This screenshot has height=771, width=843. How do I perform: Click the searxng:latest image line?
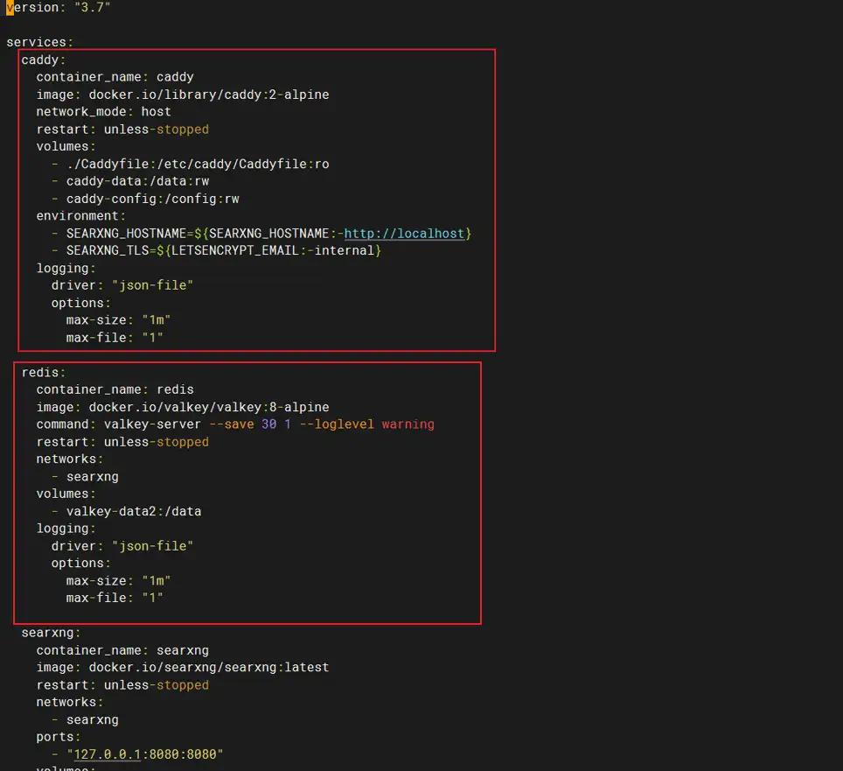[183, 668]
